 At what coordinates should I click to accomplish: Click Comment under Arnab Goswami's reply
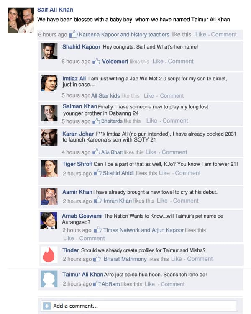pyautogui.click(x=92, y=238)
